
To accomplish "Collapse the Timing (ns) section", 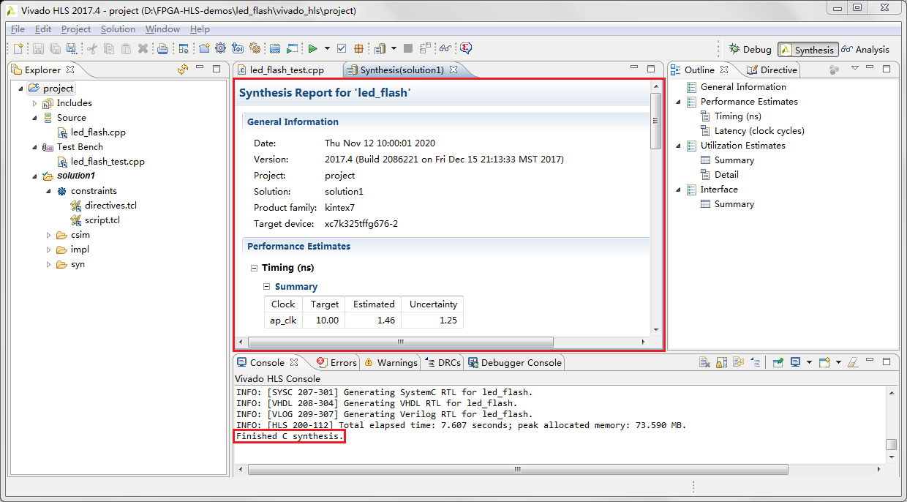I will coord(254,268).
